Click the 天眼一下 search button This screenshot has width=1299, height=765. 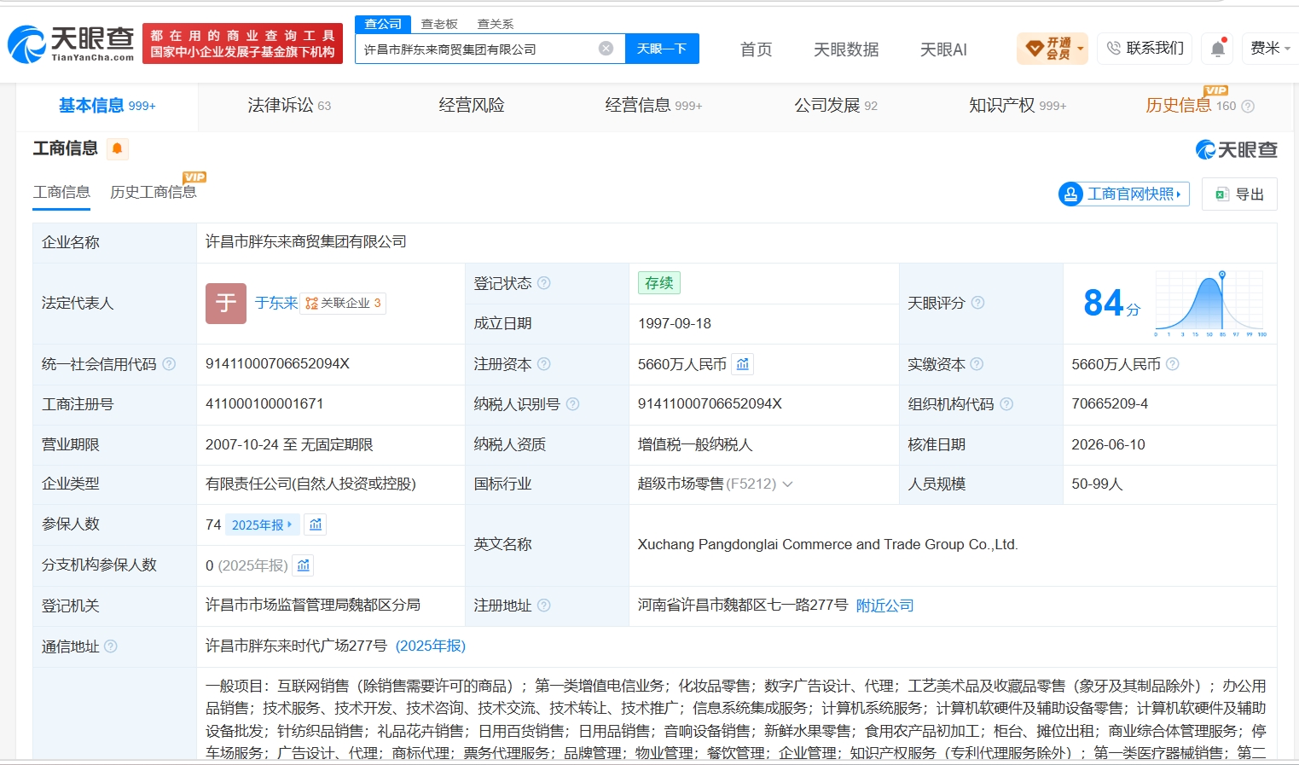(x=662, y=49)
